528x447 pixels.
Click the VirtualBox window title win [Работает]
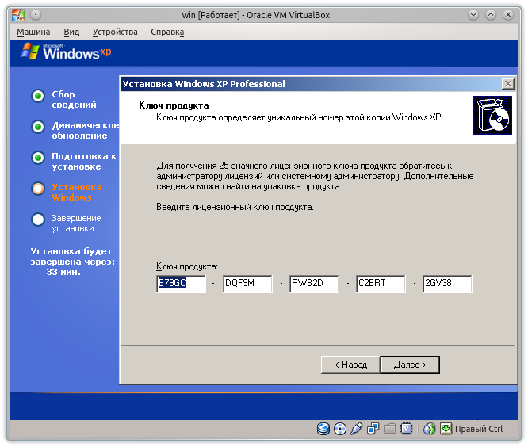[x=255, y=15]
